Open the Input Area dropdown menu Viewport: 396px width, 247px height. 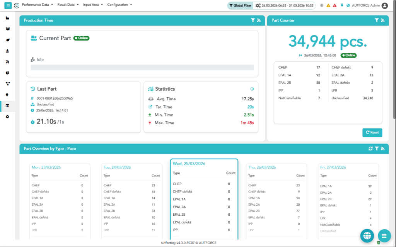[x=93, y=5]
